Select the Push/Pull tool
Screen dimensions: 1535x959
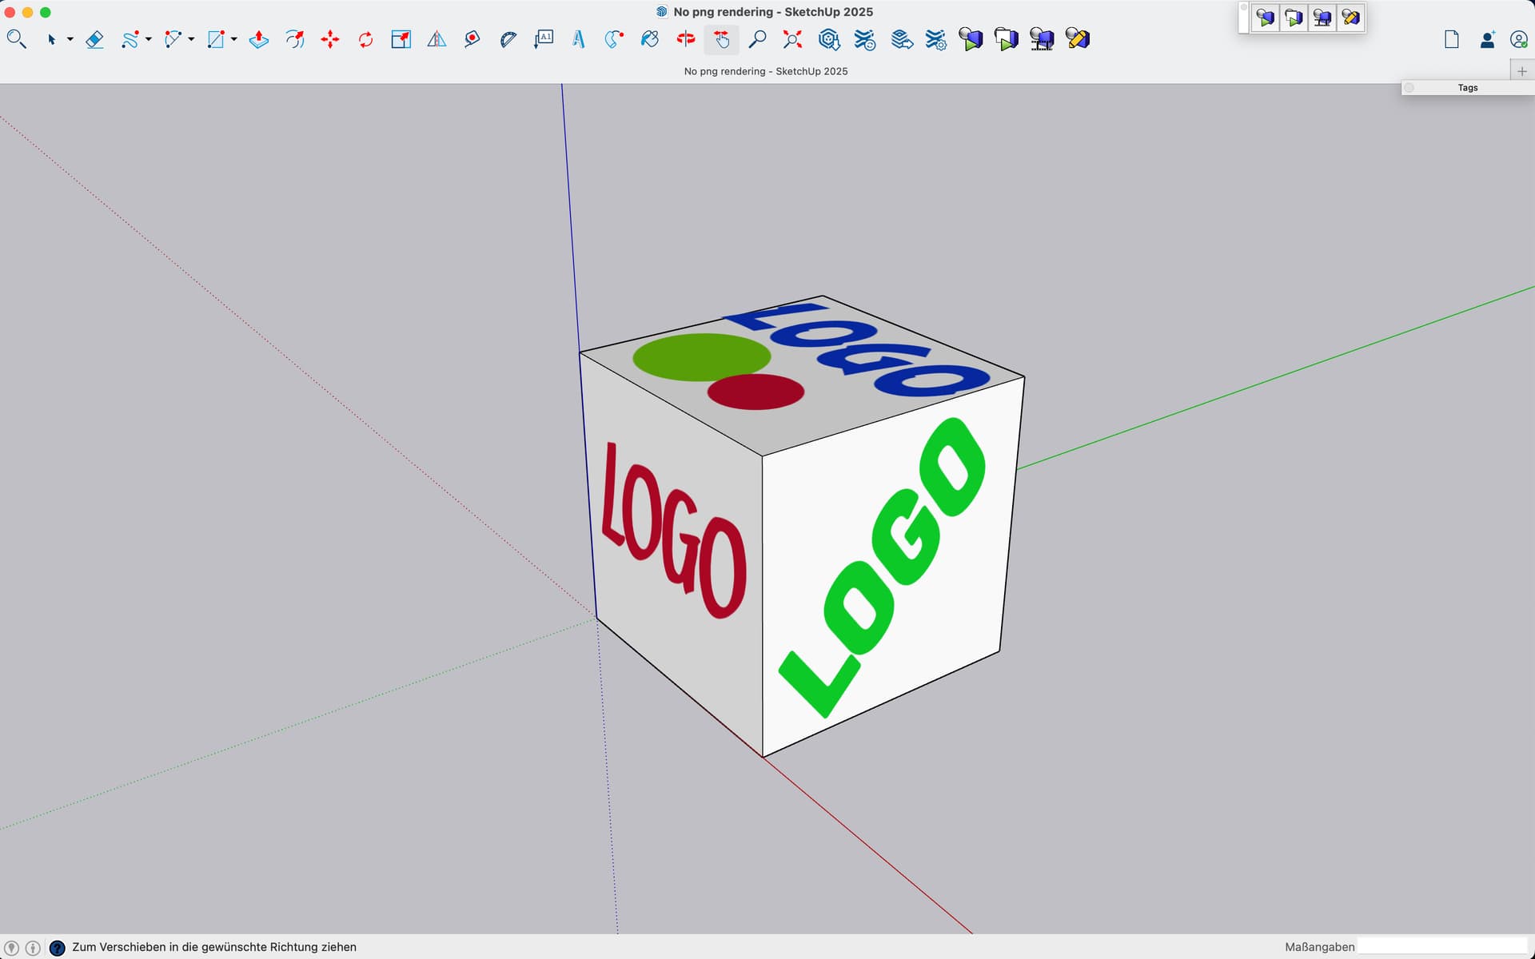coord(259,39)
